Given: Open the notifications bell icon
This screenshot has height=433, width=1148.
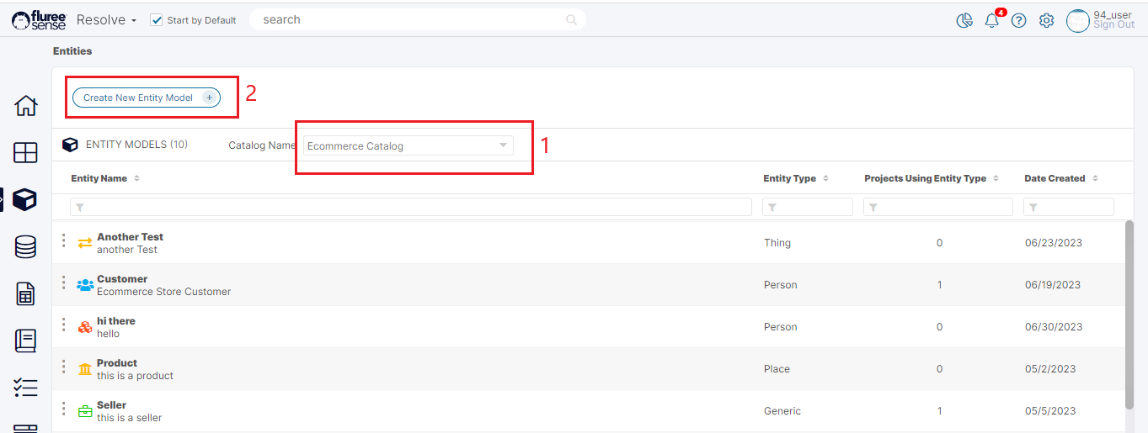Looking at the screenshot, I should coord(991,21).
